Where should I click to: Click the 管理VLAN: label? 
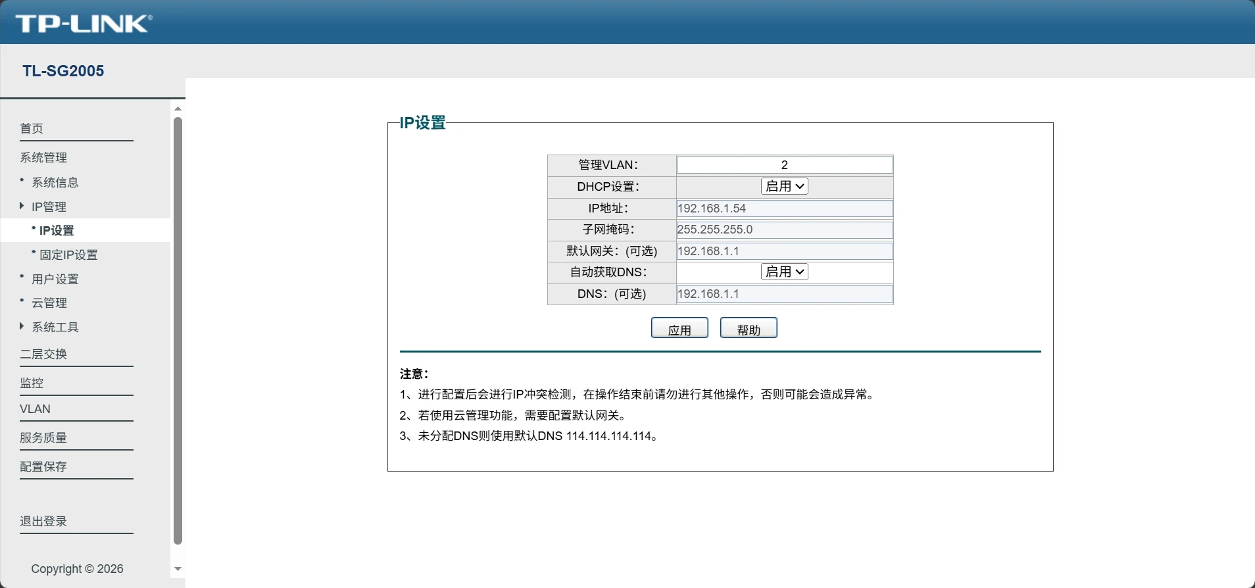pos(608,165)
